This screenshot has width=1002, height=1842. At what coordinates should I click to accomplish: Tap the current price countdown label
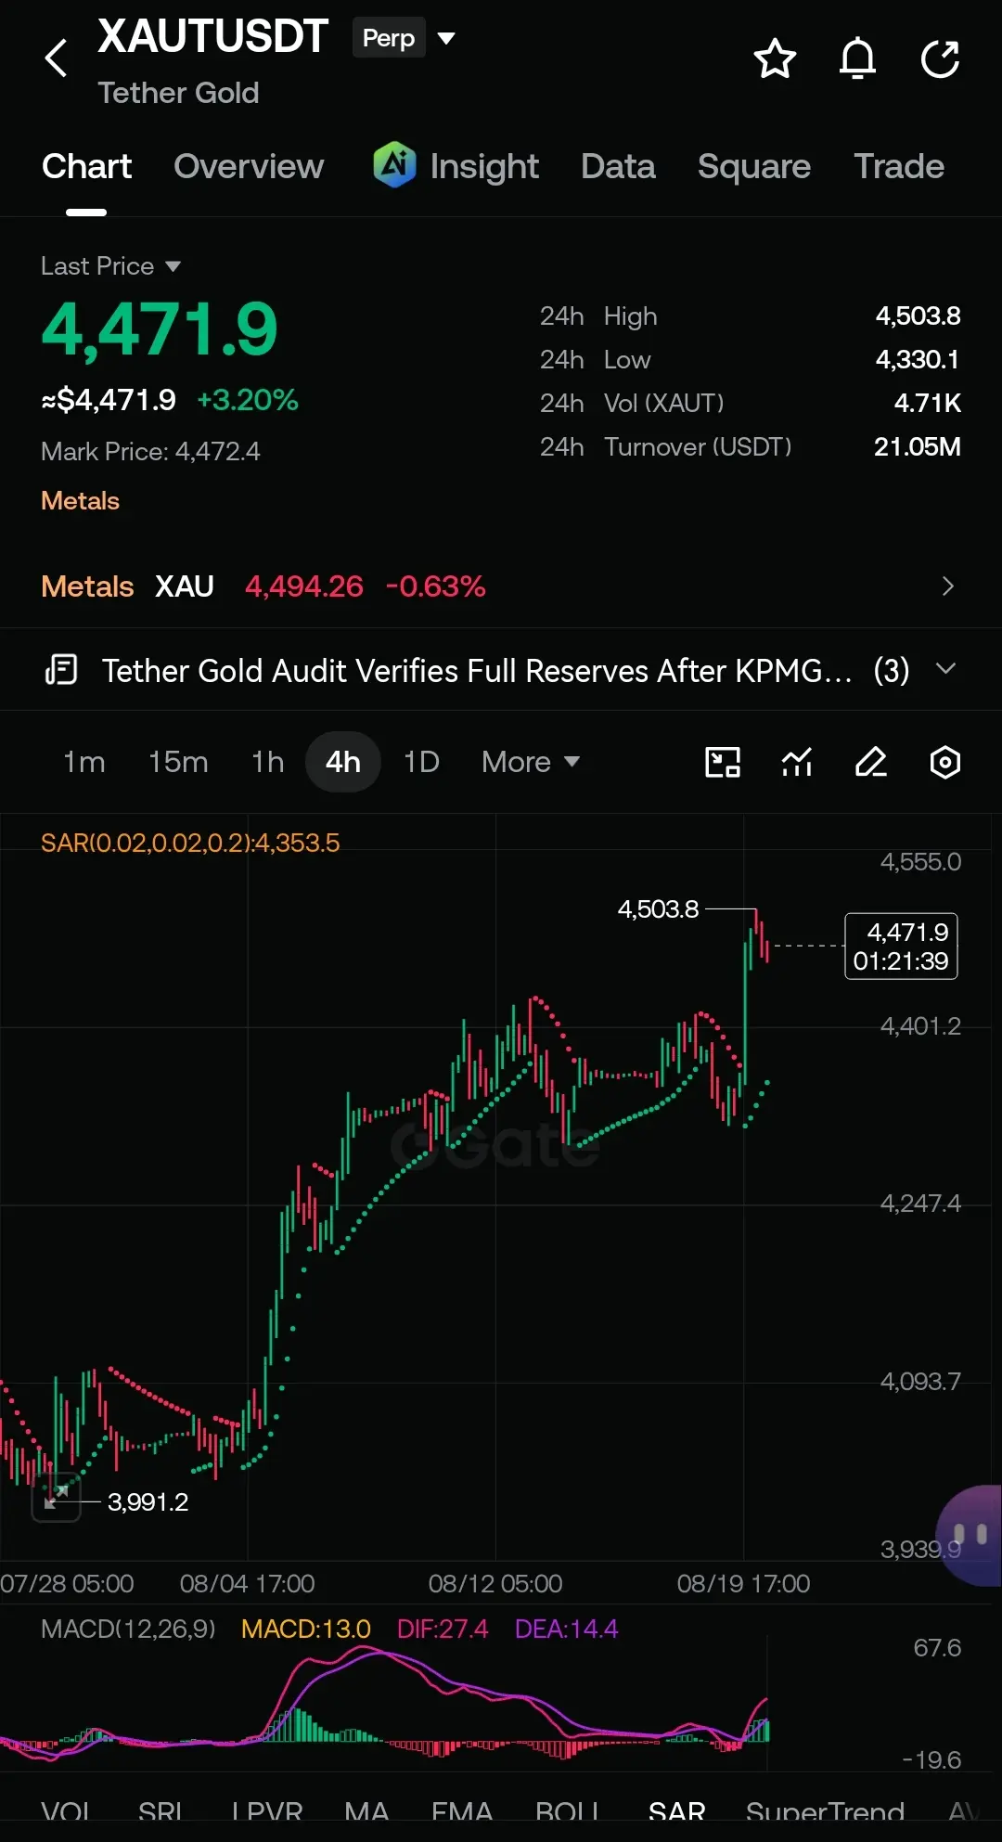(901, 946)
